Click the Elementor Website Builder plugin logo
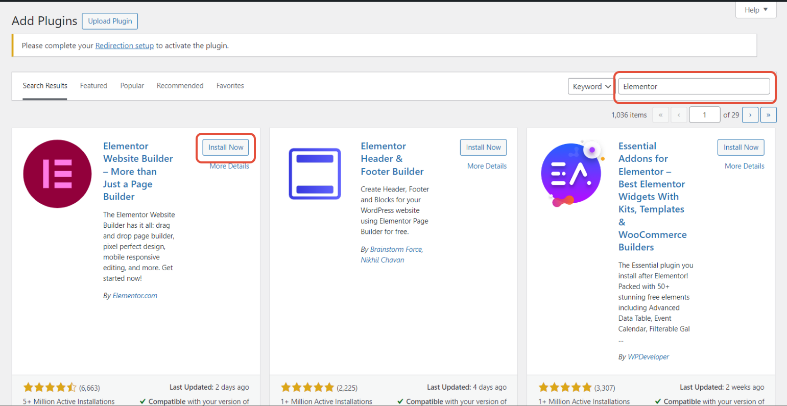 click(x=57, y=174)
